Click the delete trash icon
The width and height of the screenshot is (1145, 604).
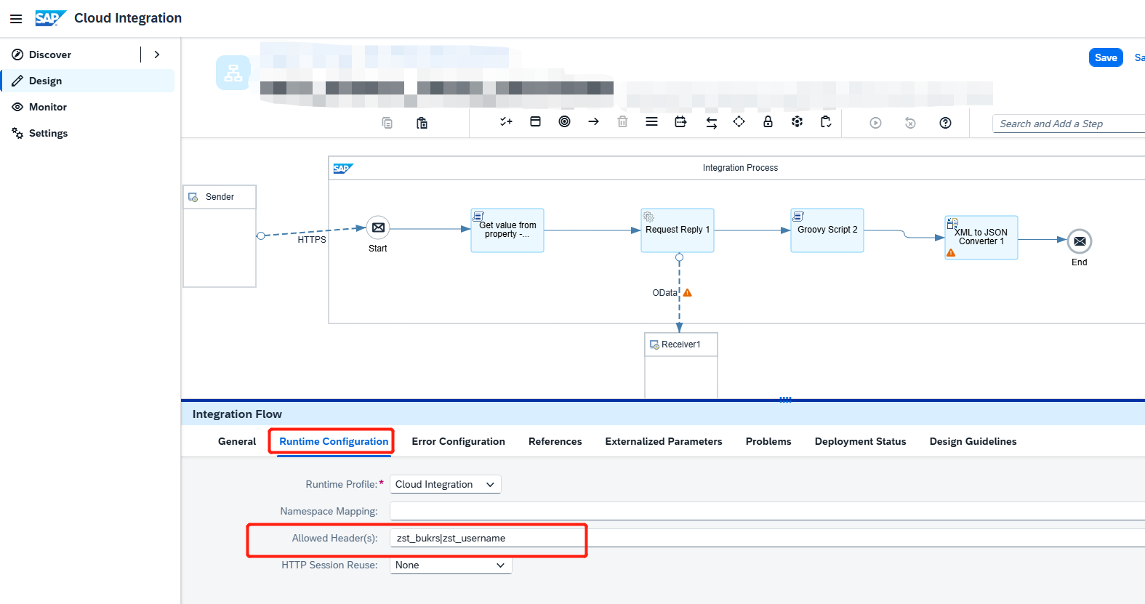[x=622, y=121]
